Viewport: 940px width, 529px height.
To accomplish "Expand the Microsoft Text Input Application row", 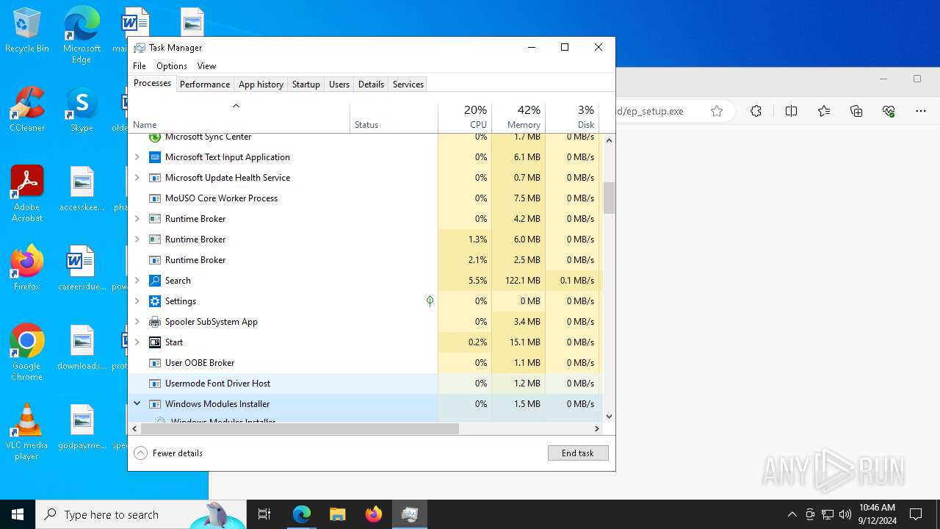I will [137, 157].
